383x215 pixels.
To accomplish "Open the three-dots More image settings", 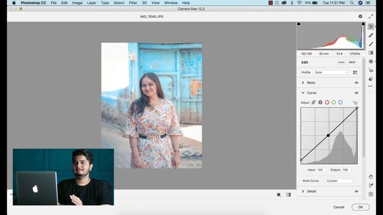I will [370, 86].
